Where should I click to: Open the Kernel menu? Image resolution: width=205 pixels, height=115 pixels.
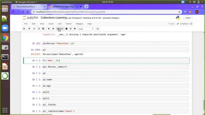(69, 24)
